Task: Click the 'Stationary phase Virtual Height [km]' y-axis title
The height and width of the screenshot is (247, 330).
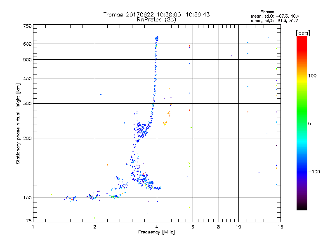Action: coord(18,123)
